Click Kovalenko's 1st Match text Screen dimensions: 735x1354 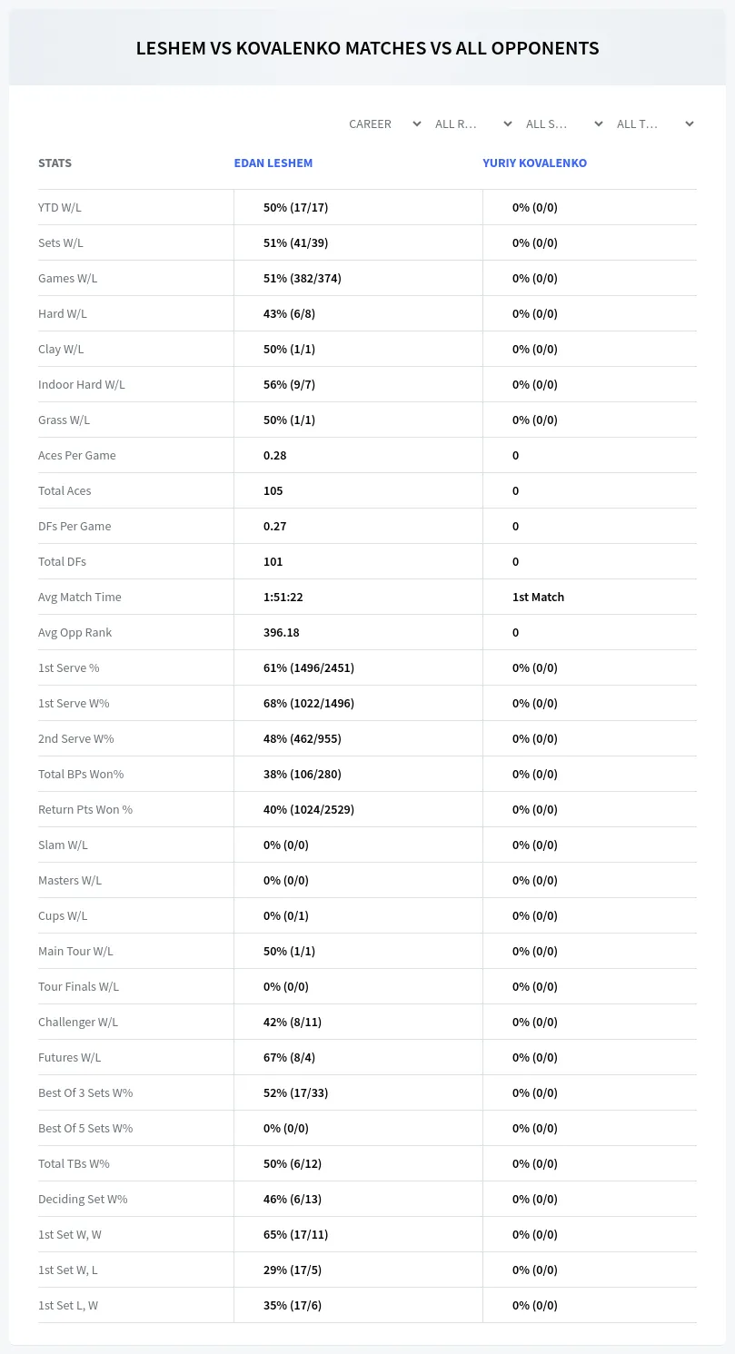point(539,597)
